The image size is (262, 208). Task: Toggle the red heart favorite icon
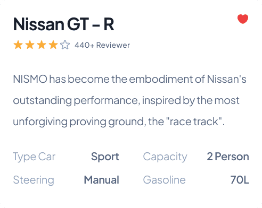coord(243,19)
